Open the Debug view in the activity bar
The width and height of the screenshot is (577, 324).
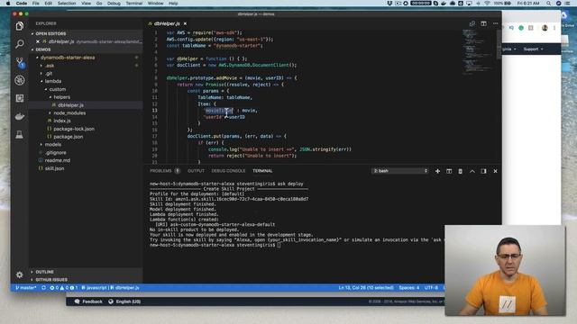point(20,80)
